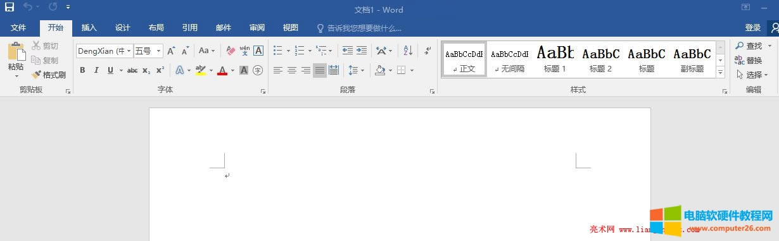Click the paragraph shading paint bucket
Screen dimensions: 779x241
(379, 70)
